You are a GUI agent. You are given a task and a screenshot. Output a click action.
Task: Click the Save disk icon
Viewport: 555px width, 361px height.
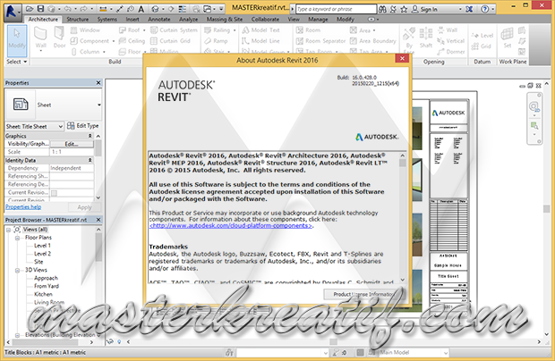click(40, 9)
